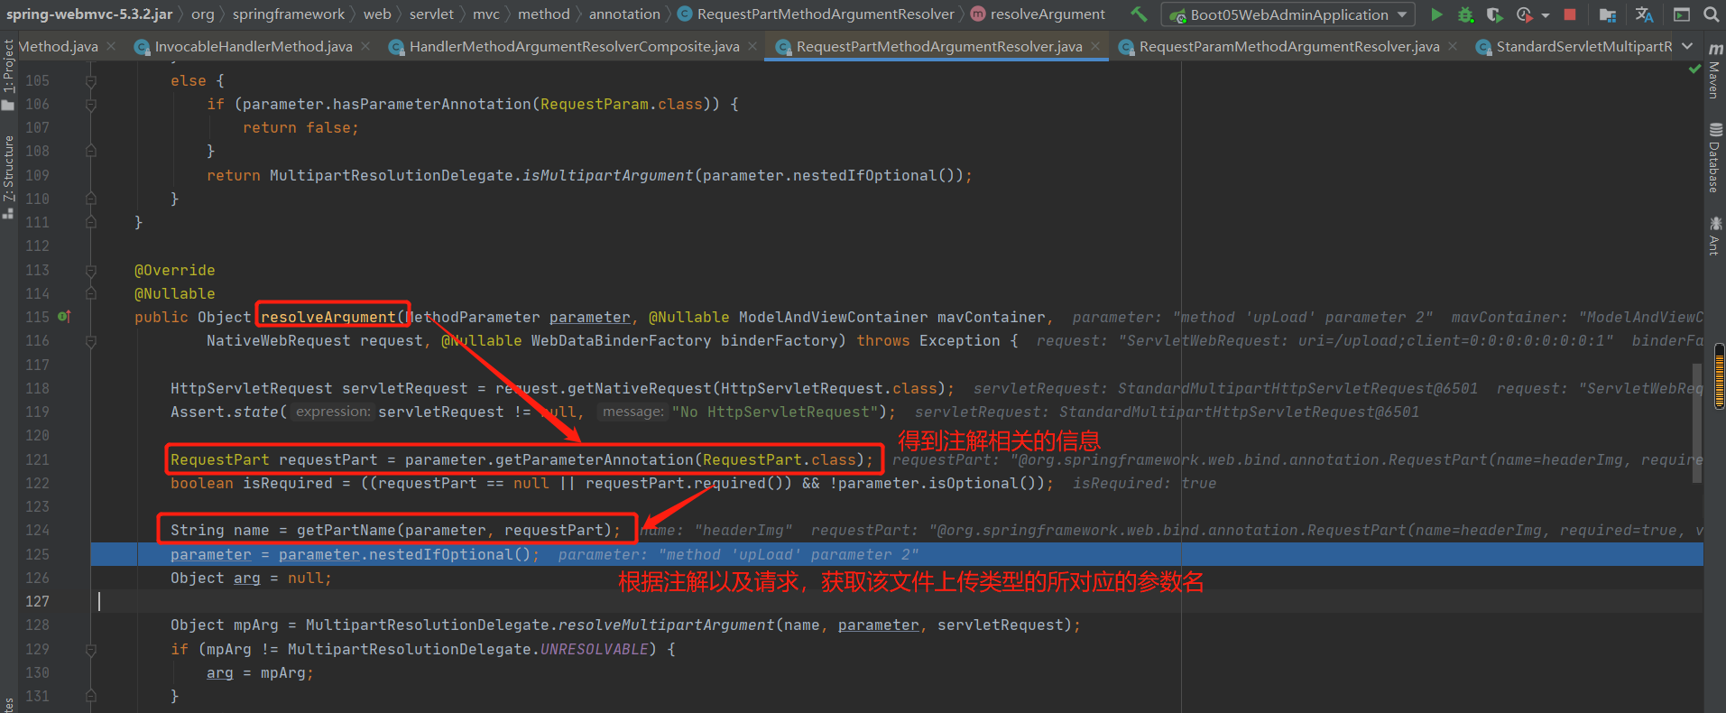Open the Project tool window
The image size is (1726, 713).
(8, 74)
